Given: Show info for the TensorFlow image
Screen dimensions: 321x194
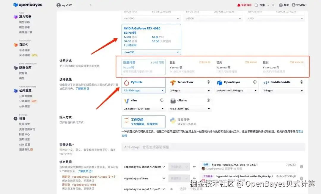Looking at the screenshot, I should (208, 82).
